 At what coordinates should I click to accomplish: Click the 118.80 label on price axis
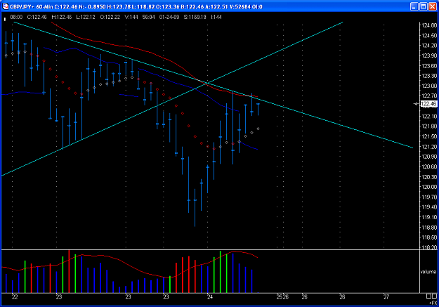coord(429,228)
